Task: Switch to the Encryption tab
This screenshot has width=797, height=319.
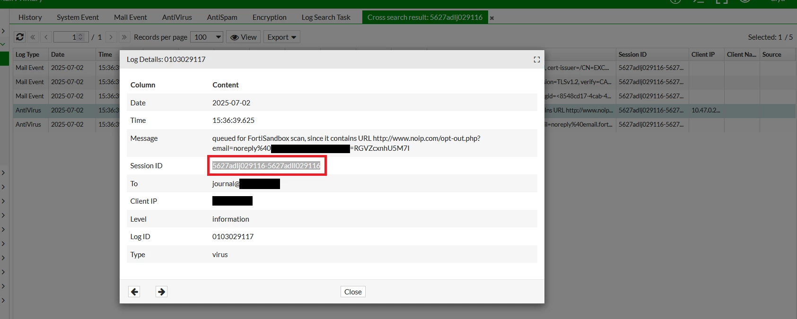Action: coord(270,17)
